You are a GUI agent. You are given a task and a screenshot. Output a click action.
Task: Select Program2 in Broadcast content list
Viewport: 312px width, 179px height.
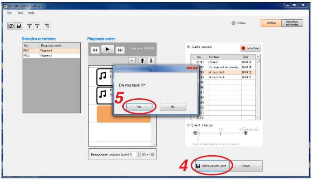click(52, 56)
